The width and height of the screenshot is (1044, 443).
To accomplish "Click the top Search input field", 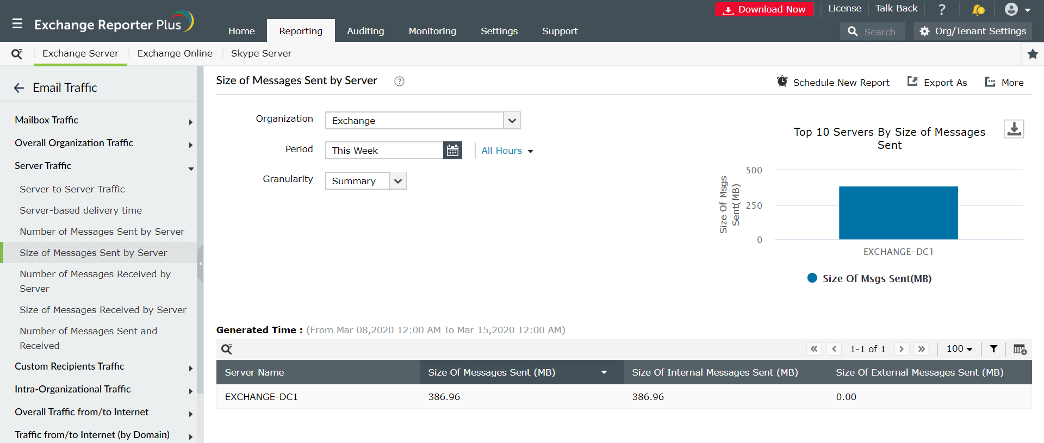I will (873, 32).
